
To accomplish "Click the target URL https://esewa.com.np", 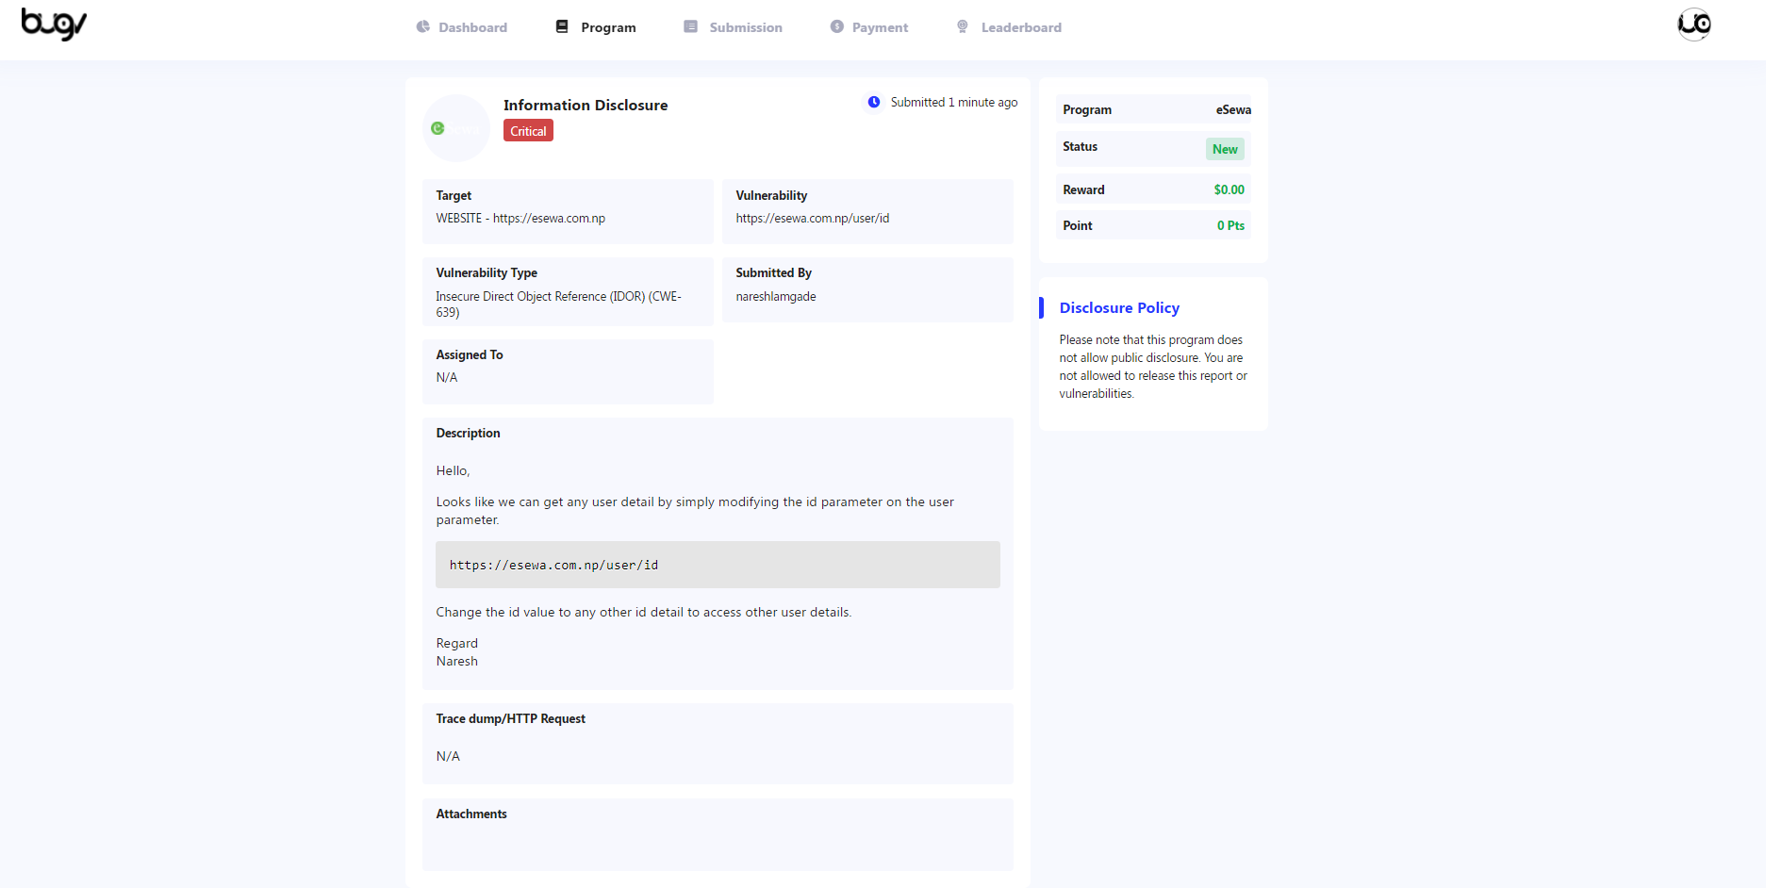I will pyautogui.click(x=549, y=219).
